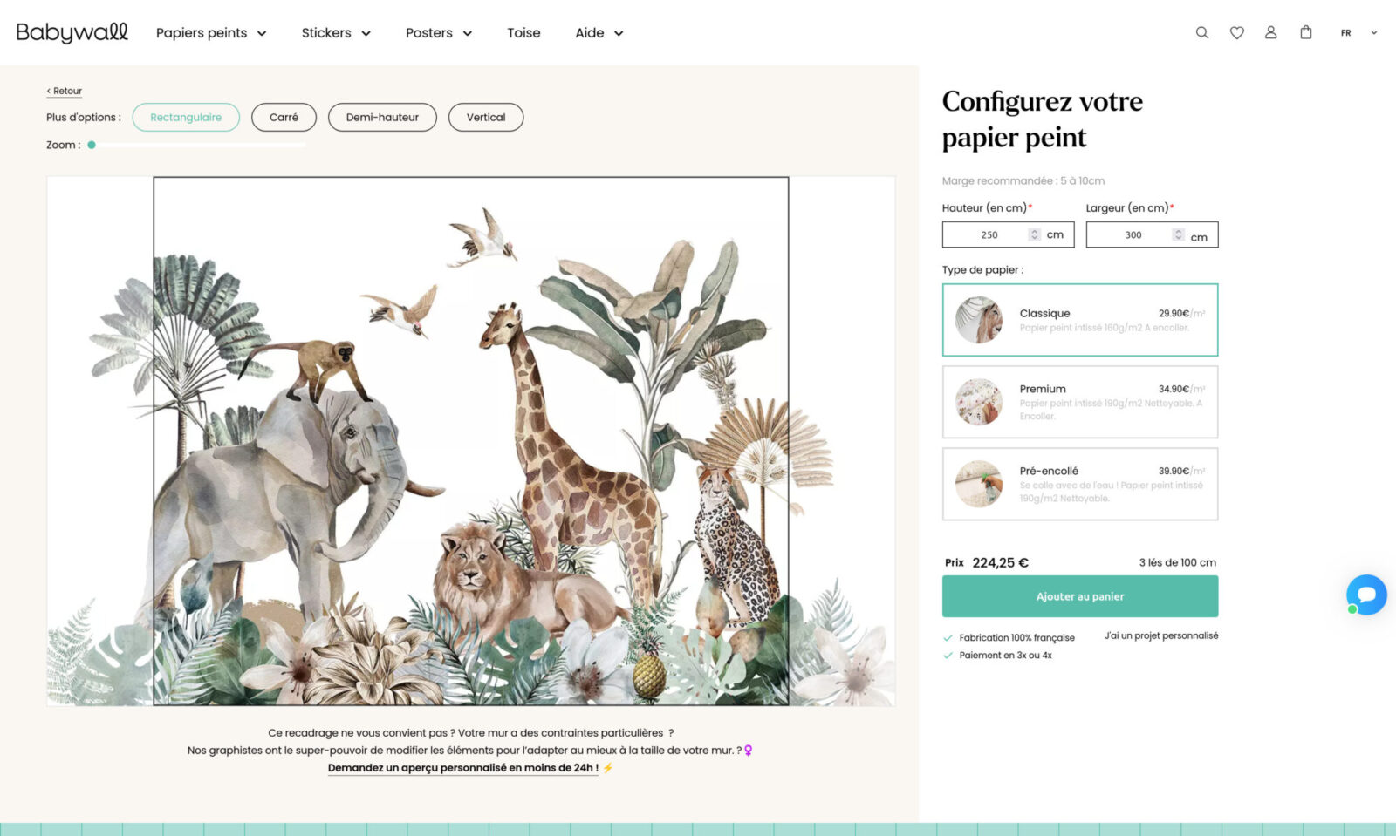Screen dimensions: 1396x836
Task: Click the Hauteur stepper arrows
Action: click(1034, 234)
